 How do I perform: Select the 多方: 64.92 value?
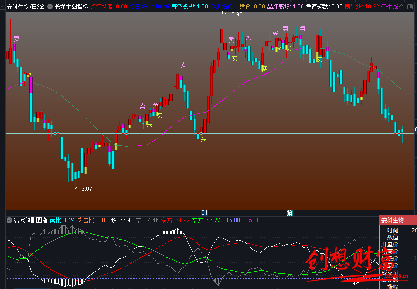click(x=175, y=220)
